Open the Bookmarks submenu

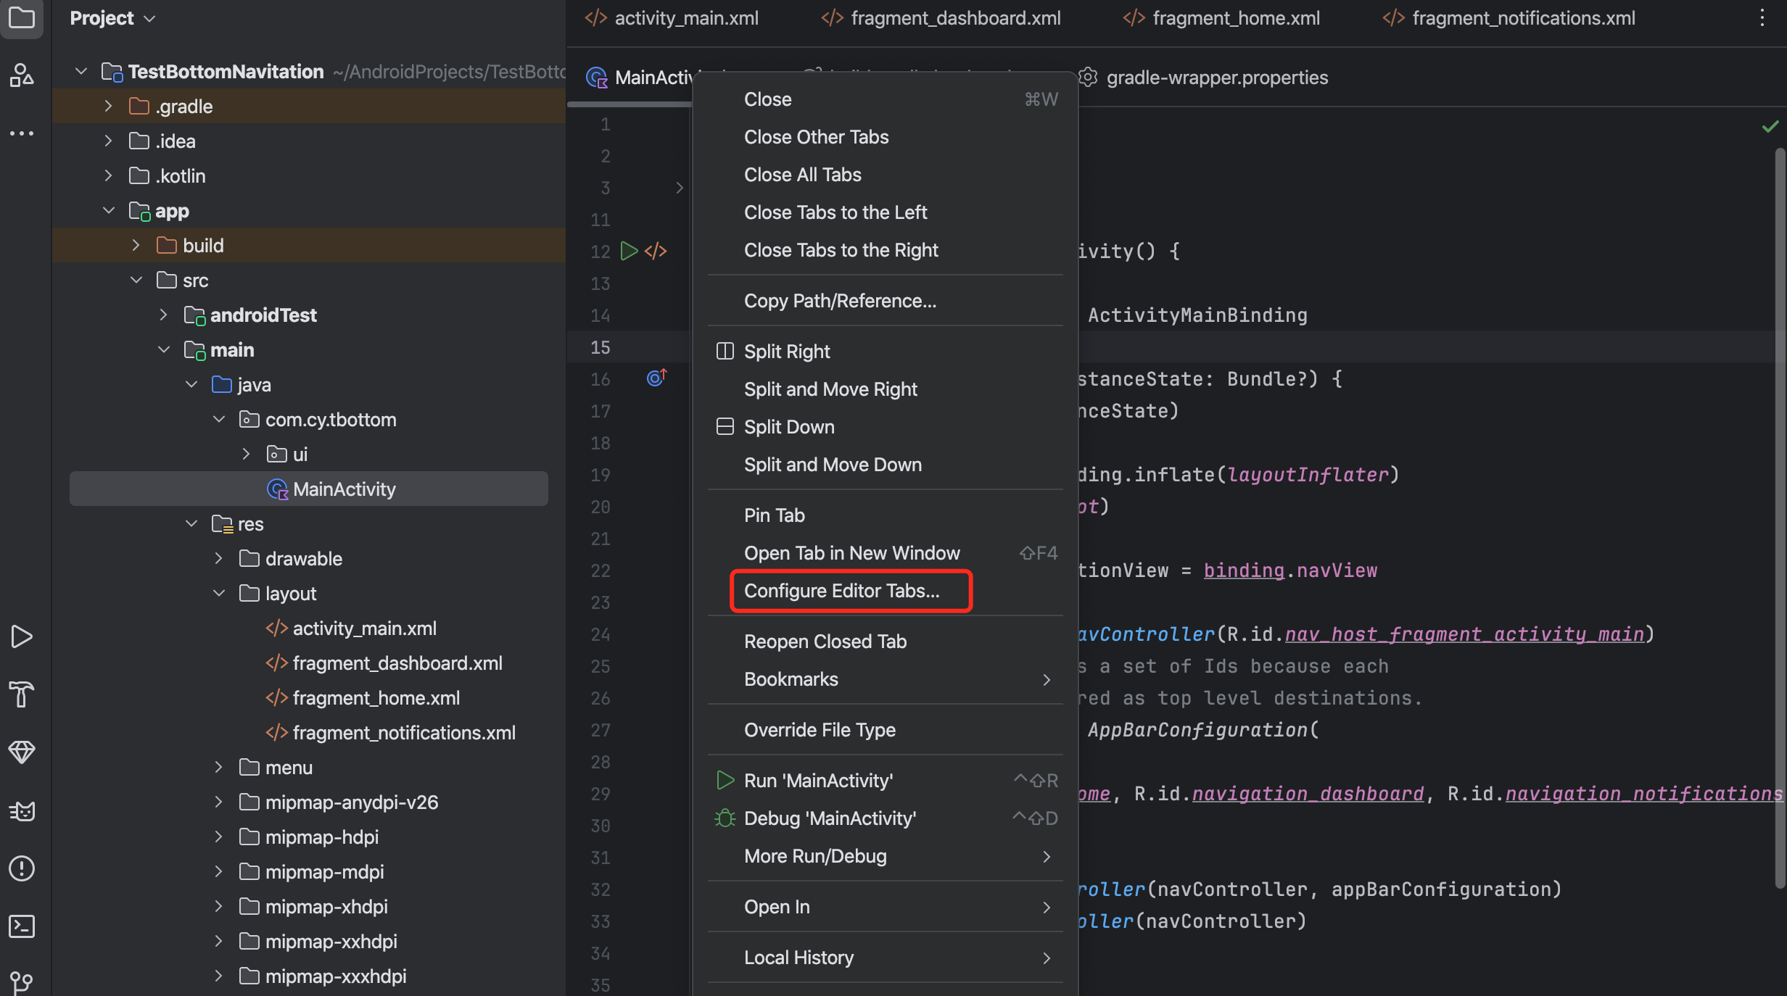886,679
